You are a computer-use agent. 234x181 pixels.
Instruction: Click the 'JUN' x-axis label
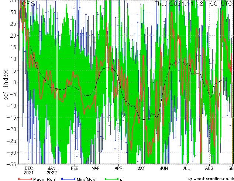164,168
